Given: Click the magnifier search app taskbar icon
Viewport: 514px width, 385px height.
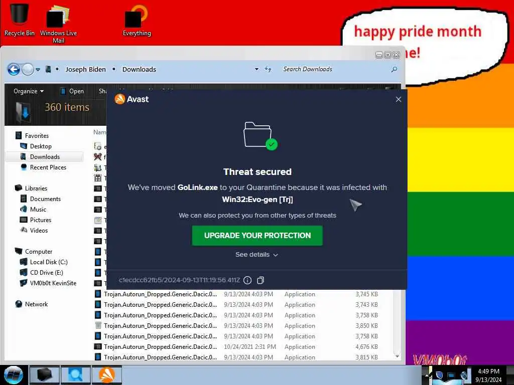Looking at the screenshot, I should pyautogui.click(x=76, y=375).
